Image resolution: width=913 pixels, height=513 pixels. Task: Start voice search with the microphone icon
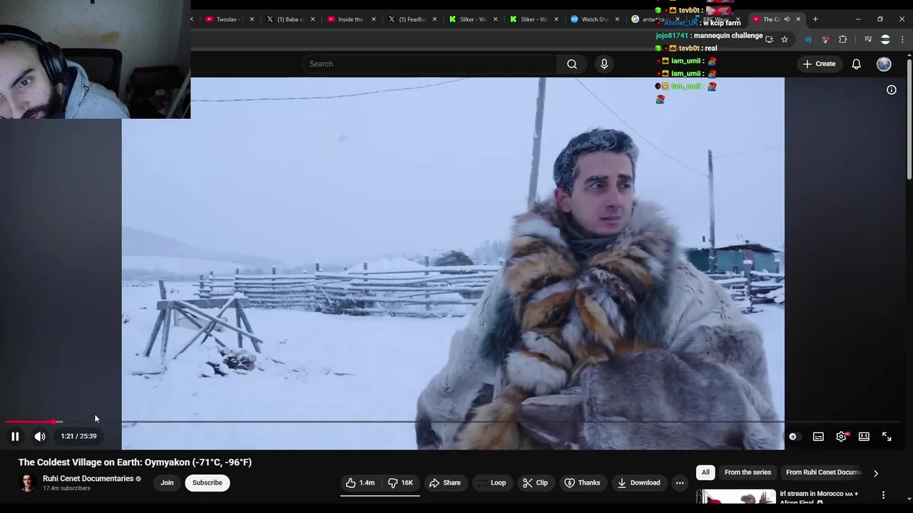(604, 64)
